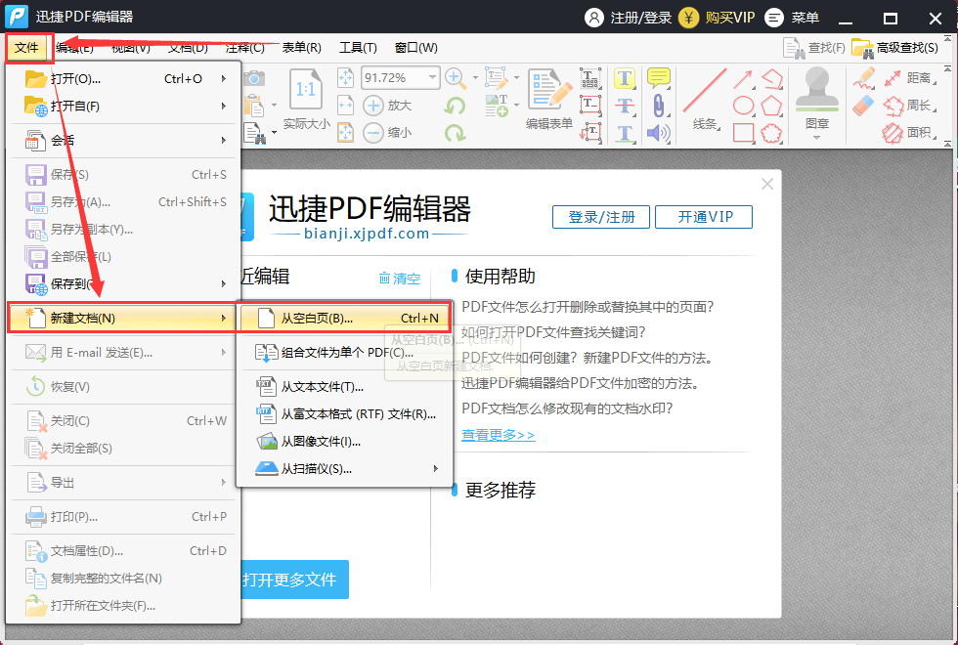Click the fit page icon above zoom controls
The width and height of the screenshot is (958, 645).
pyautogui.click(x=346, y=77)
